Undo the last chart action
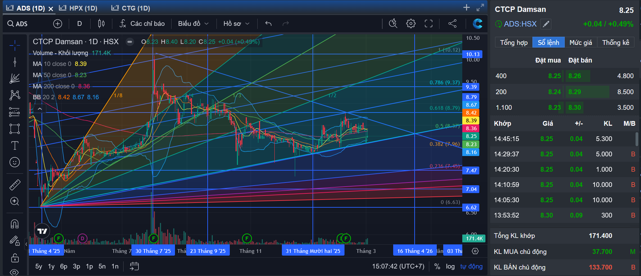Image resolution: width=641 pixels, height=276 pixels. 268,24
